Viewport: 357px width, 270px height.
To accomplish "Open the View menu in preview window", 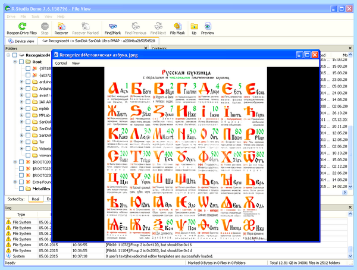I will click(76, 63).
